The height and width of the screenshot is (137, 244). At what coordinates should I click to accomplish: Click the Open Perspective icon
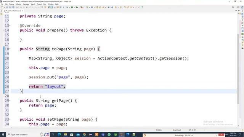pos(238,7)
